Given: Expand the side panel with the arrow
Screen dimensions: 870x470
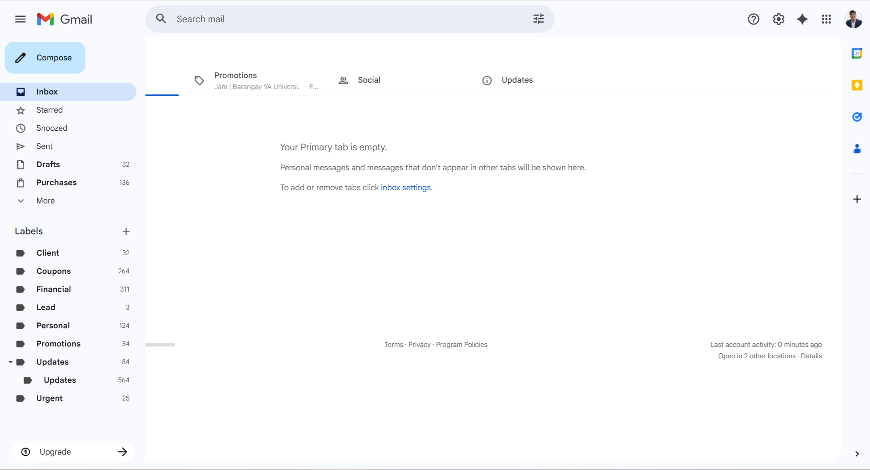Looking at the screenshot, I should (x=856, y=454).
